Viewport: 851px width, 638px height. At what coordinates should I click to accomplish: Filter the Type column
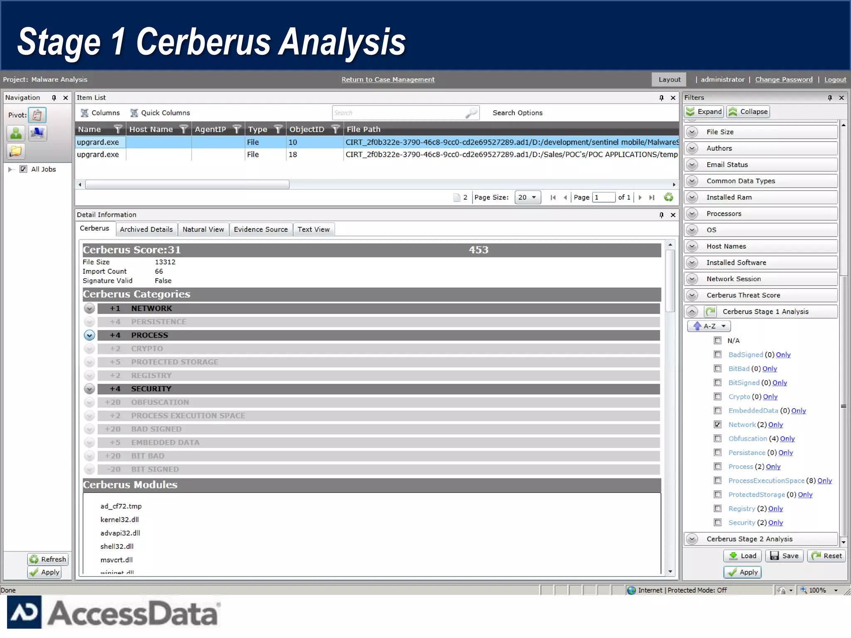point(278,129)
